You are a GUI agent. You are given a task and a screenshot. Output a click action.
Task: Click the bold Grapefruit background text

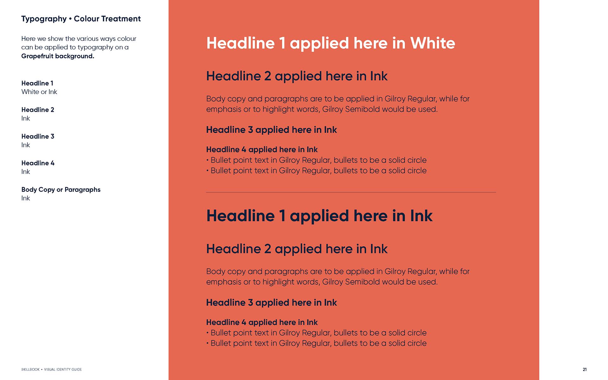pos(58,56)
